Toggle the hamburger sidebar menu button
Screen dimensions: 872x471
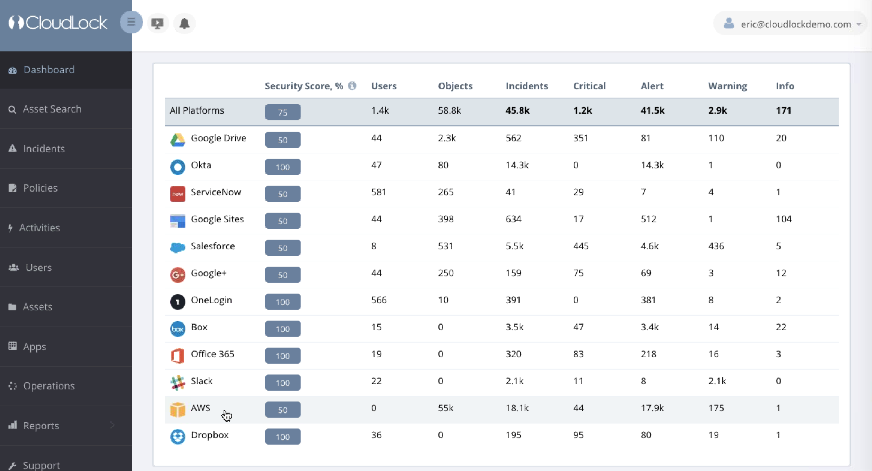(x=131, y=23)
